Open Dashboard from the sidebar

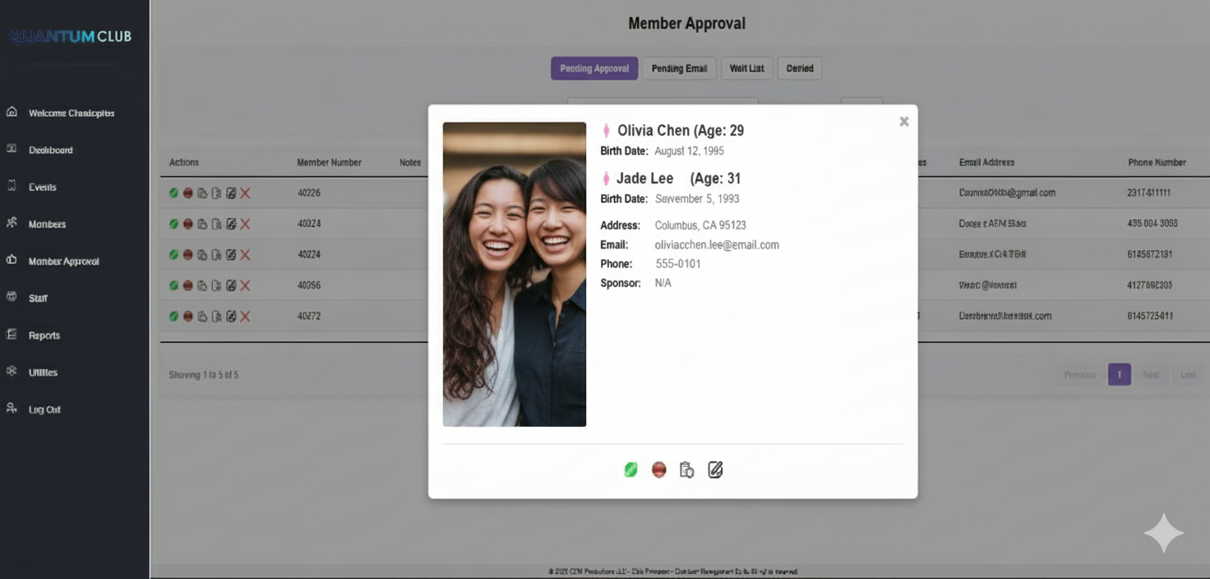click(50, 151)
